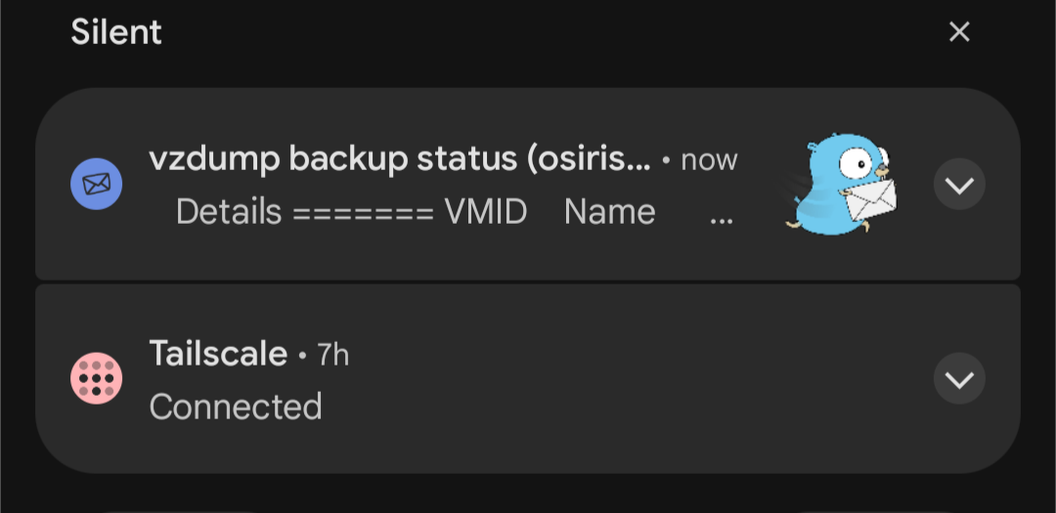Click the Name column word in preview
The width and height of the screenshot is (1056, 513).
[x=609, y=212]
